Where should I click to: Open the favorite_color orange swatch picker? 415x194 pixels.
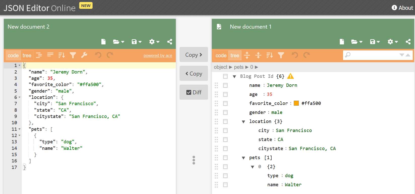pyautogui.click(x=296, y=103)
